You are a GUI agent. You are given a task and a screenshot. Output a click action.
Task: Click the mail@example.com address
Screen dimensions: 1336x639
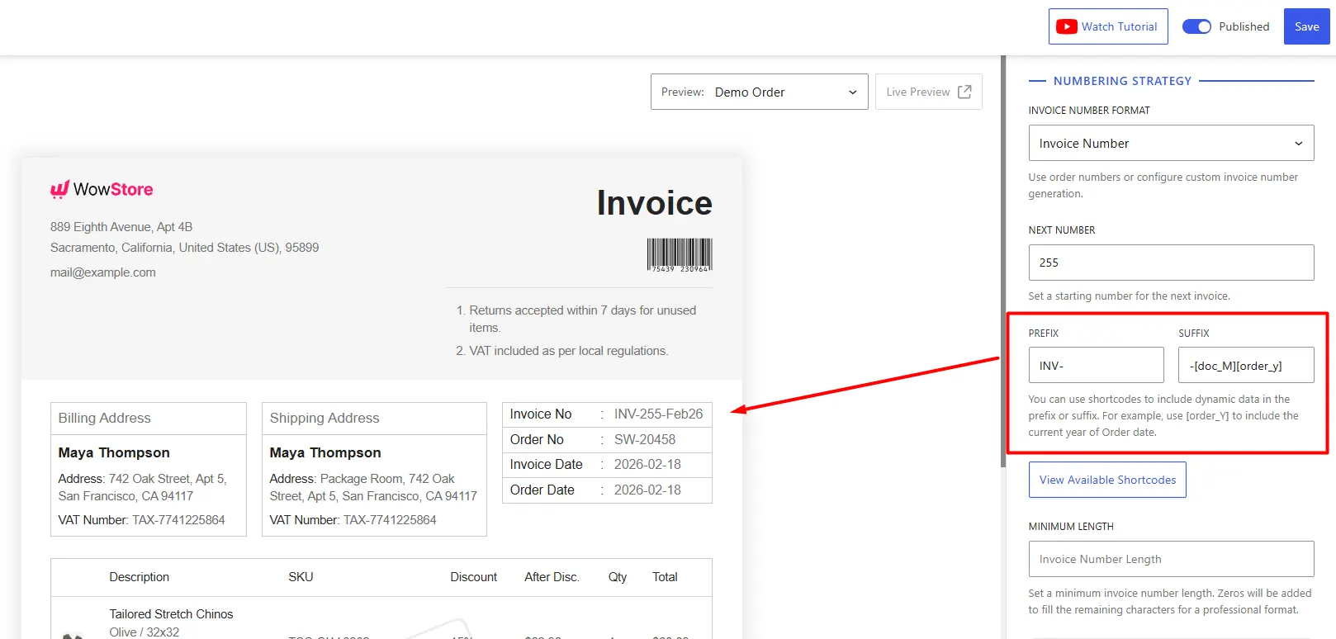(103, 272)
